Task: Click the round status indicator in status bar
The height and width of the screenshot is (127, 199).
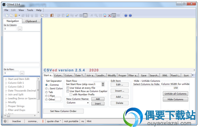Action: [5, 121]
